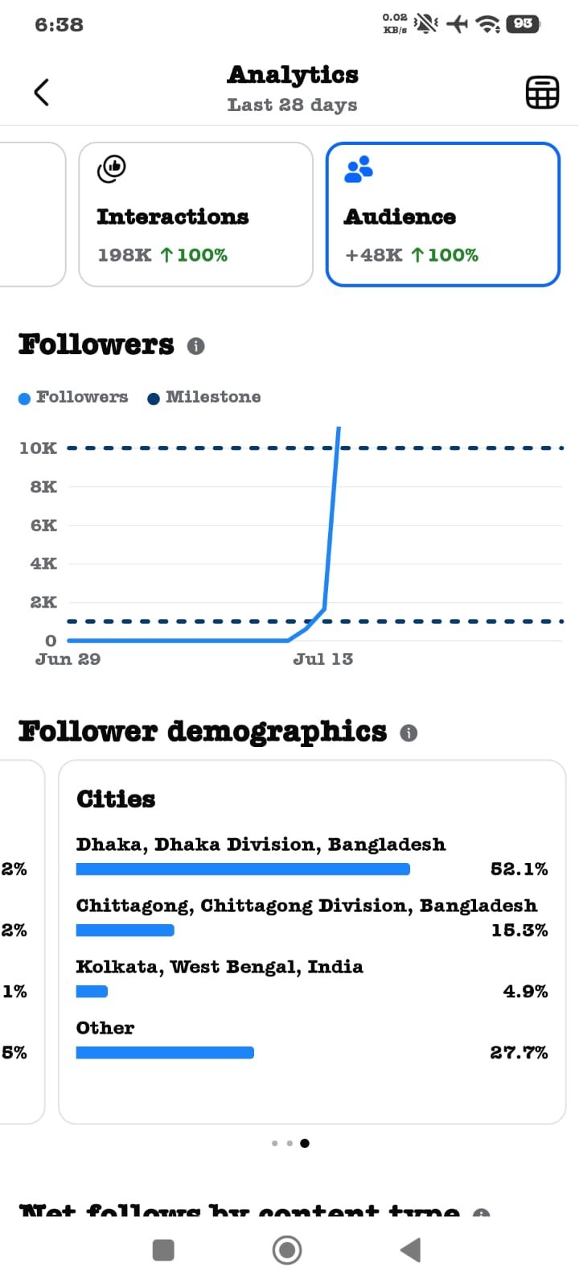The width and height of the screenshot is (579, 1288).
Task: Select the Audience card
Action: point(442,214)
